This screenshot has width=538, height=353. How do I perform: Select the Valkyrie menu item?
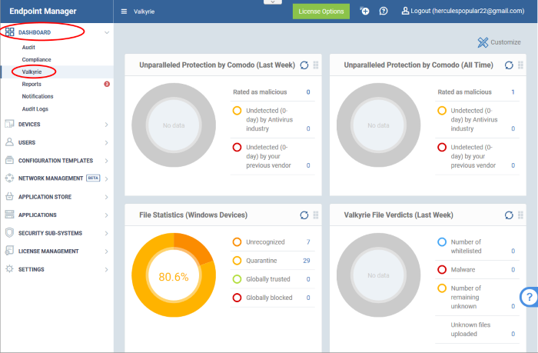pyautogui.click(x=32, y=72)
